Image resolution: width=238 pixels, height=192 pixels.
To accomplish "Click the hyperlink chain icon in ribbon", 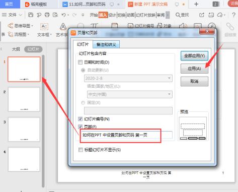I will point(230,27).
